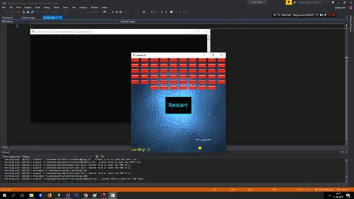Click the Arkanoid_Cpp repository status item
The image size is (354, 199).
point(324,190)
